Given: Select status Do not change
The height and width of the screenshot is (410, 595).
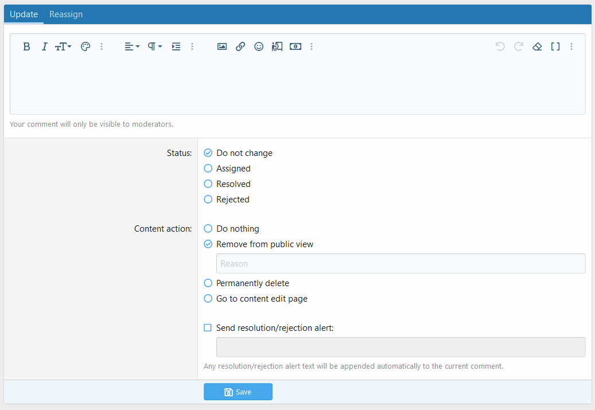Looking at the screenshot, I should pyautogui.click(x=238, y=153).
